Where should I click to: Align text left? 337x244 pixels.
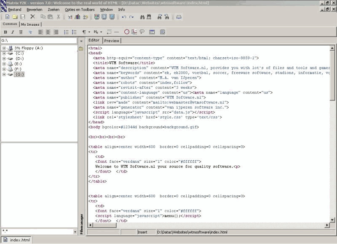(40, 32)
